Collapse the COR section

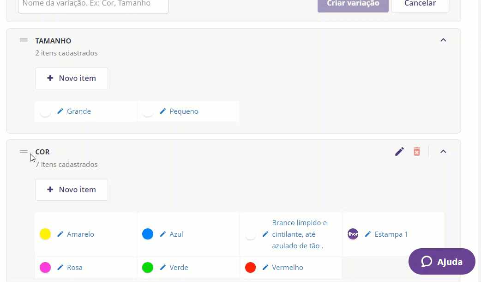pos(443,152)
